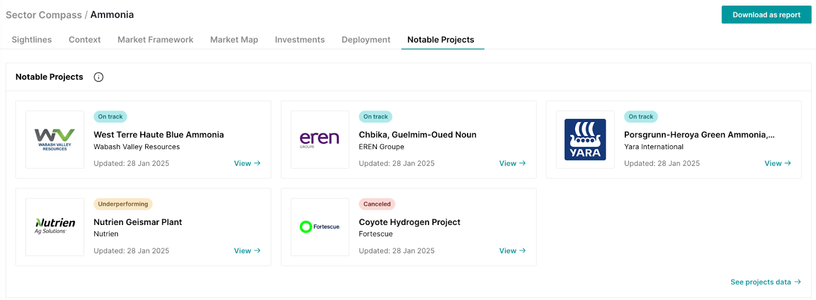The image size is (816, 300).
Task: Click the Notable Projects section heading
Action: 49,77
